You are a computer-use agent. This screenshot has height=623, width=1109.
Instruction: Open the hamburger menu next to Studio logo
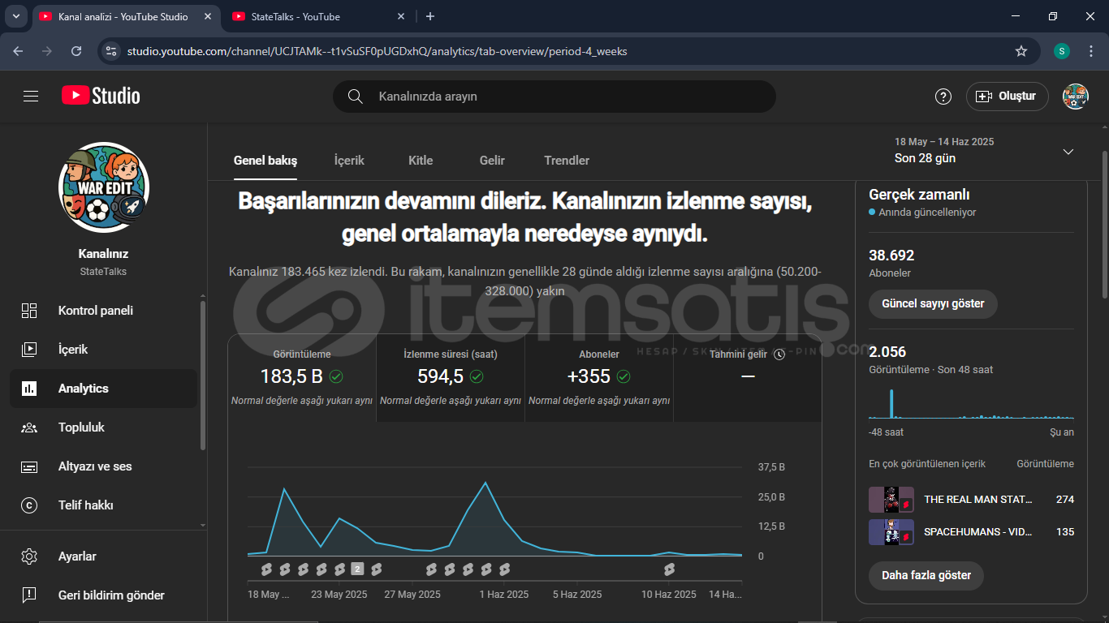31,97
